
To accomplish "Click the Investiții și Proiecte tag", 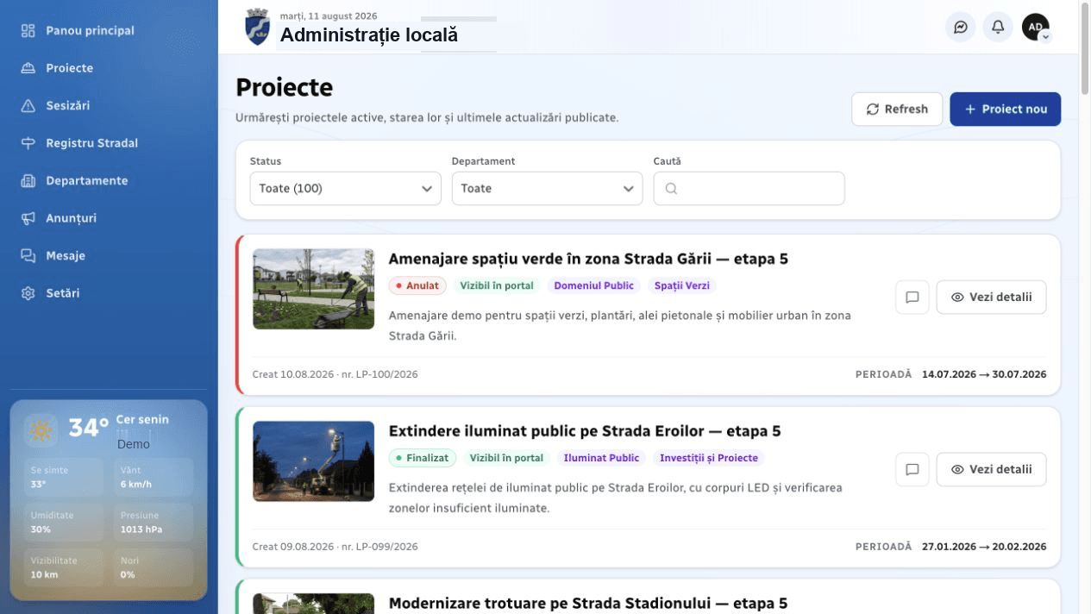I will [x=709, y=458].
